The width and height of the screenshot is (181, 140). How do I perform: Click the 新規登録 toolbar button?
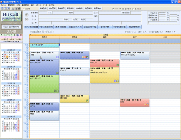point(43,8)
